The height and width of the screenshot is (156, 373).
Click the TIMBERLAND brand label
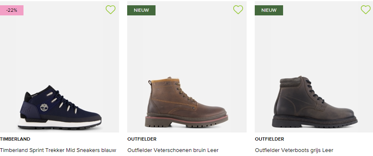click(x=15, y=139)
